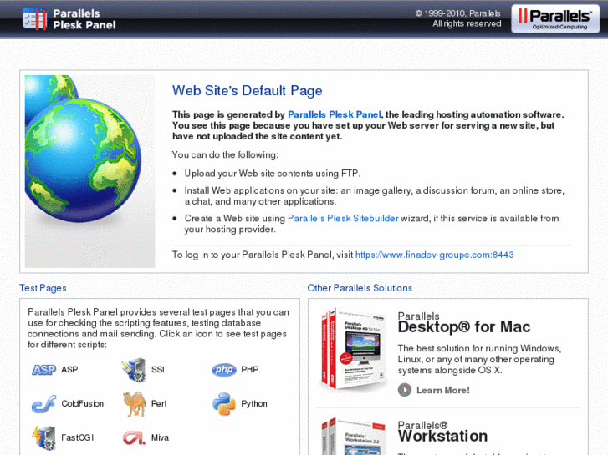The height and width of the screenshot is (455, 608).
Task: Click the Parallels® Workstation heading
Action: pos(442,432)
